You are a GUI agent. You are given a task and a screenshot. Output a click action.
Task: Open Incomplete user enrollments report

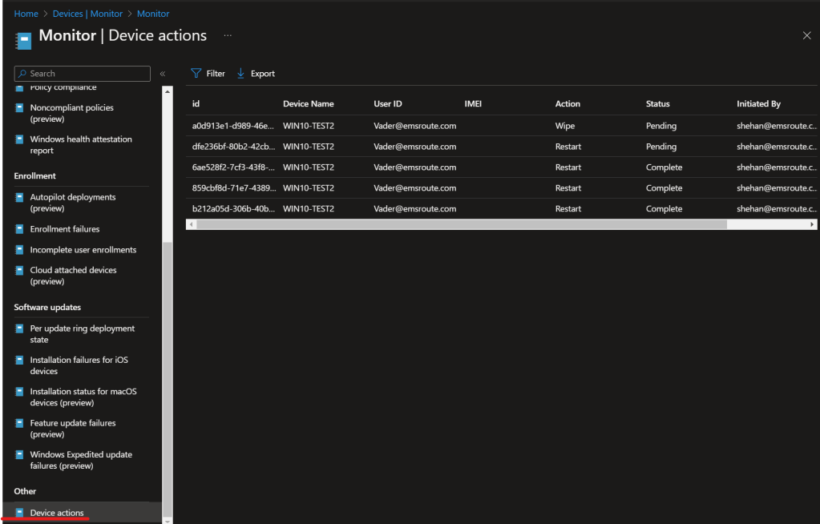pos(83,250)
